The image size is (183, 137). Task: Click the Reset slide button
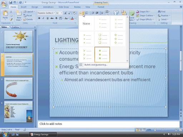tap(28, 16)
